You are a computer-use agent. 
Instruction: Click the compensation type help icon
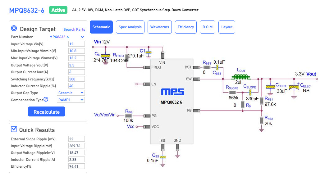click(46, 100)
